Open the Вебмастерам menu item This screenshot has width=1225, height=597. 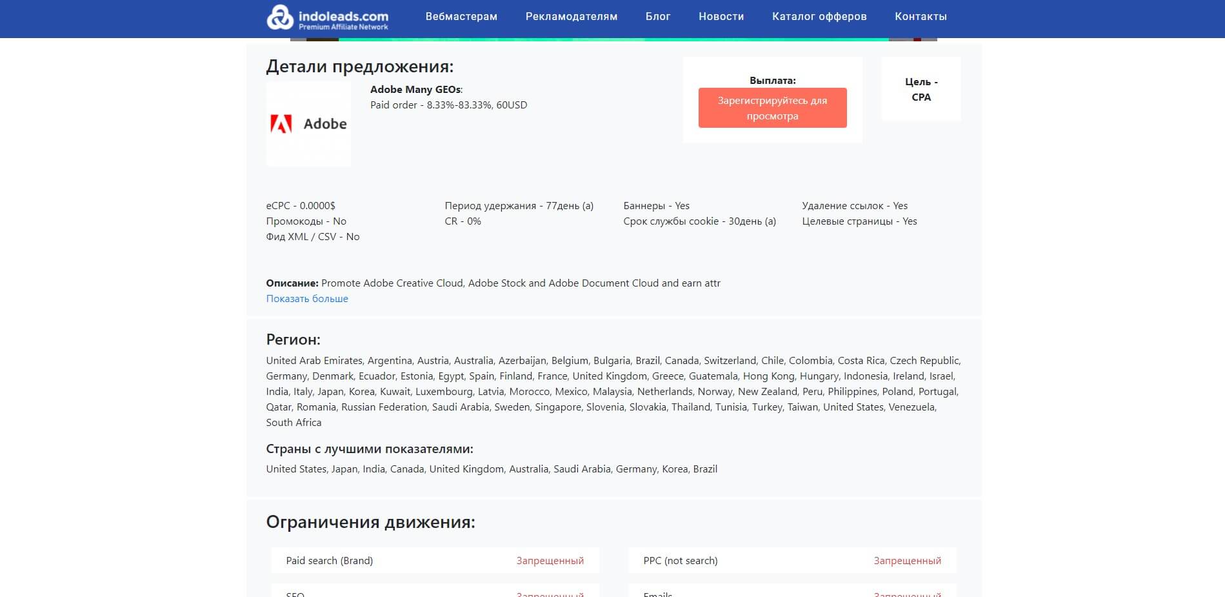pyautogui.click(x=461, y=17)
